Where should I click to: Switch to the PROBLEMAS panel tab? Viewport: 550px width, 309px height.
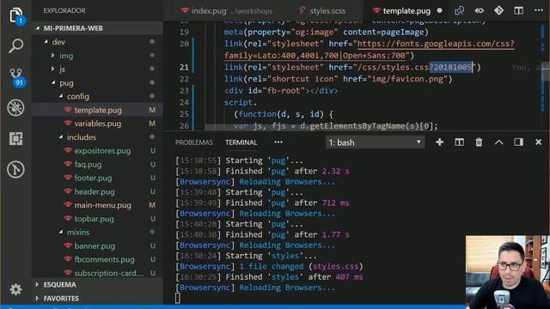[x=194, y=142]
